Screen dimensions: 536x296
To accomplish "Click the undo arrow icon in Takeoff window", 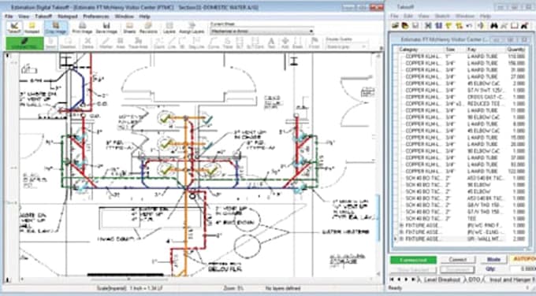I will 469,25.
